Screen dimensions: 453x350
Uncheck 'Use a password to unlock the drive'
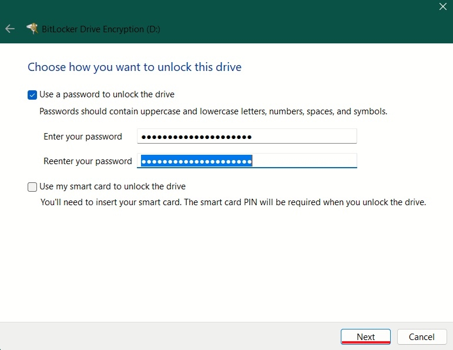(x=32, y=95)
